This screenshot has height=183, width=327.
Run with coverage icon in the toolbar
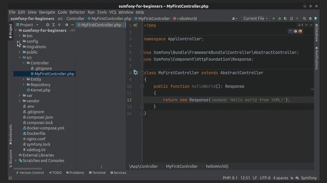coord(285,19)
